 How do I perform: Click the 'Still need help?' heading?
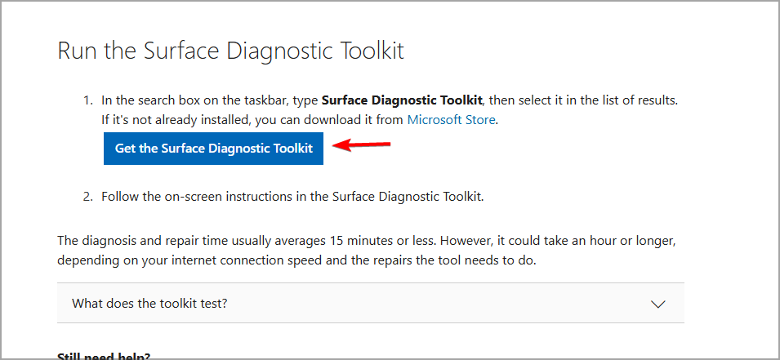(x=104, y=356)
